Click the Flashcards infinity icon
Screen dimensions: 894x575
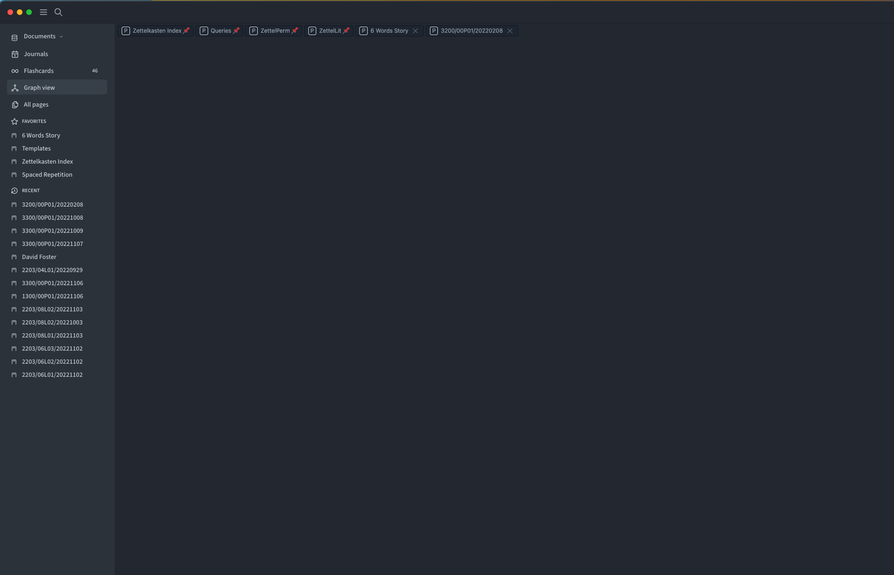(x=15, y=71)
